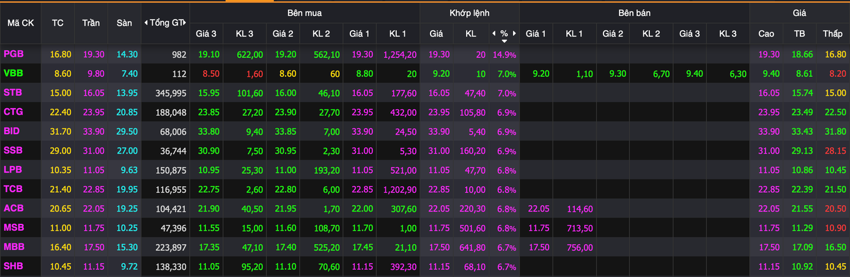
Task: Sort by the Mã CK column header
Action: [20, 23]
